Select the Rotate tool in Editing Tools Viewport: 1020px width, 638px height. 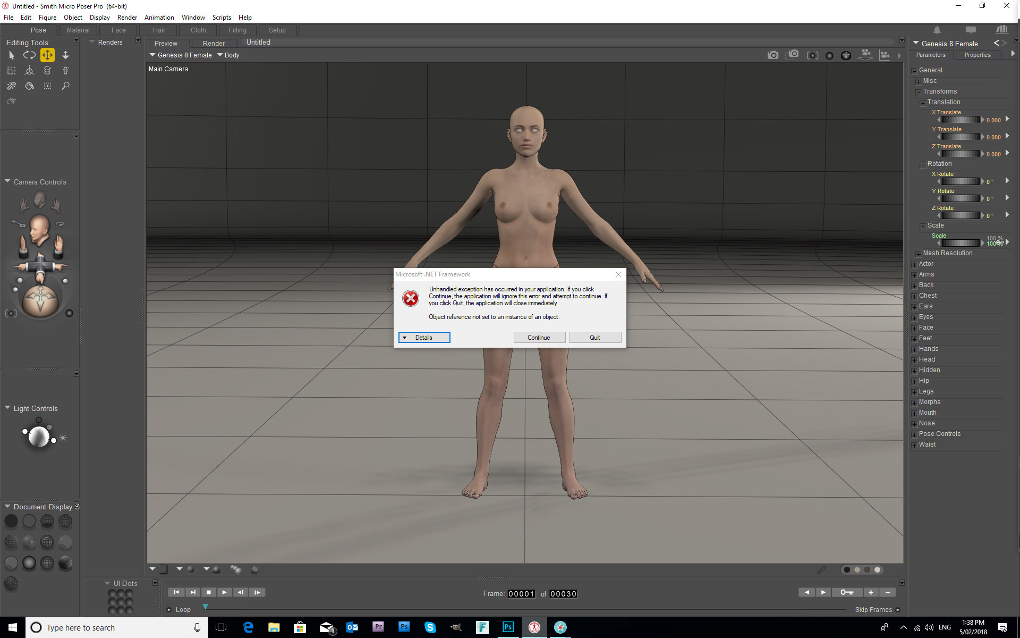tap(29, 55)
